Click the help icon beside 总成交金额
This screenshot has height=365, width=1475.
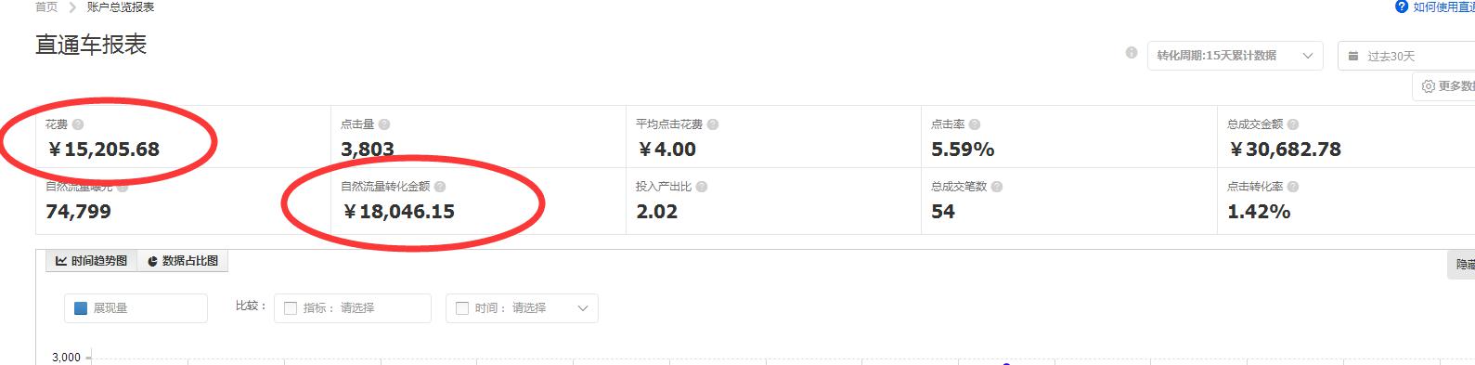(x=1293, y=124)
